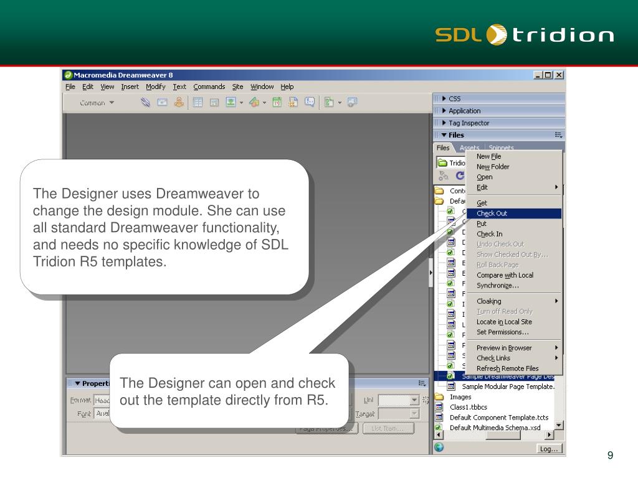Viewport: 638px width, 478px height.
Task: Open the Preview in Browser submenu
Action: [514, 348]
